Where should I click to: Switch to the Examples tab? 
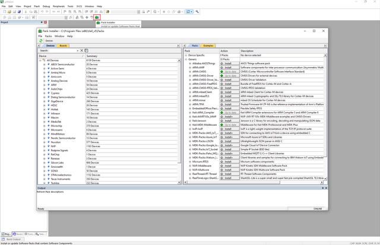tap(208, 46)
